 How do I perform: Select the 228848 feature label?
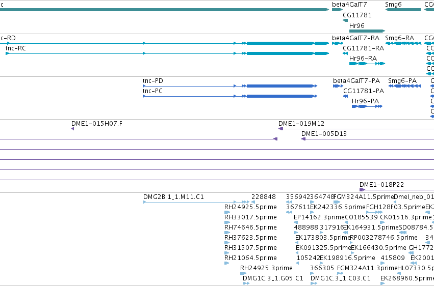pyautogui.click(x=264, y=197)
